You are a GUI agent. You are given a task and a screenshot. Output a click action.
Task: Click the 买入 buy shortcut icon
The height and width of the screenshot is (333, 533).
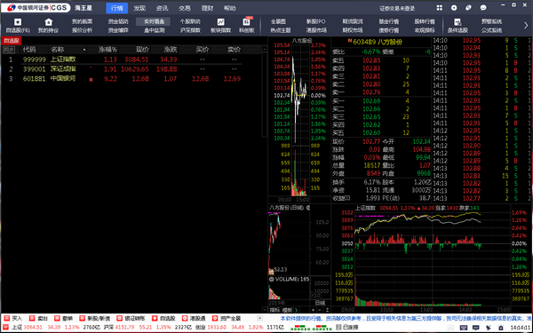tap(7, 319)
